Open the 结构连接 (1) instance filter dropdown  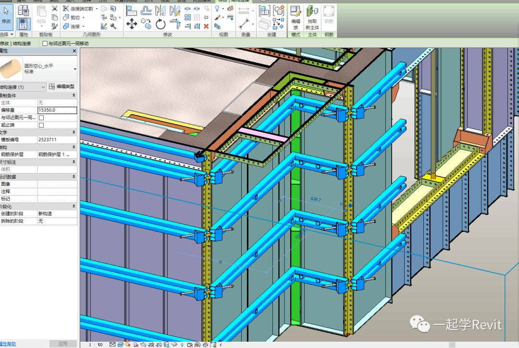23,87
